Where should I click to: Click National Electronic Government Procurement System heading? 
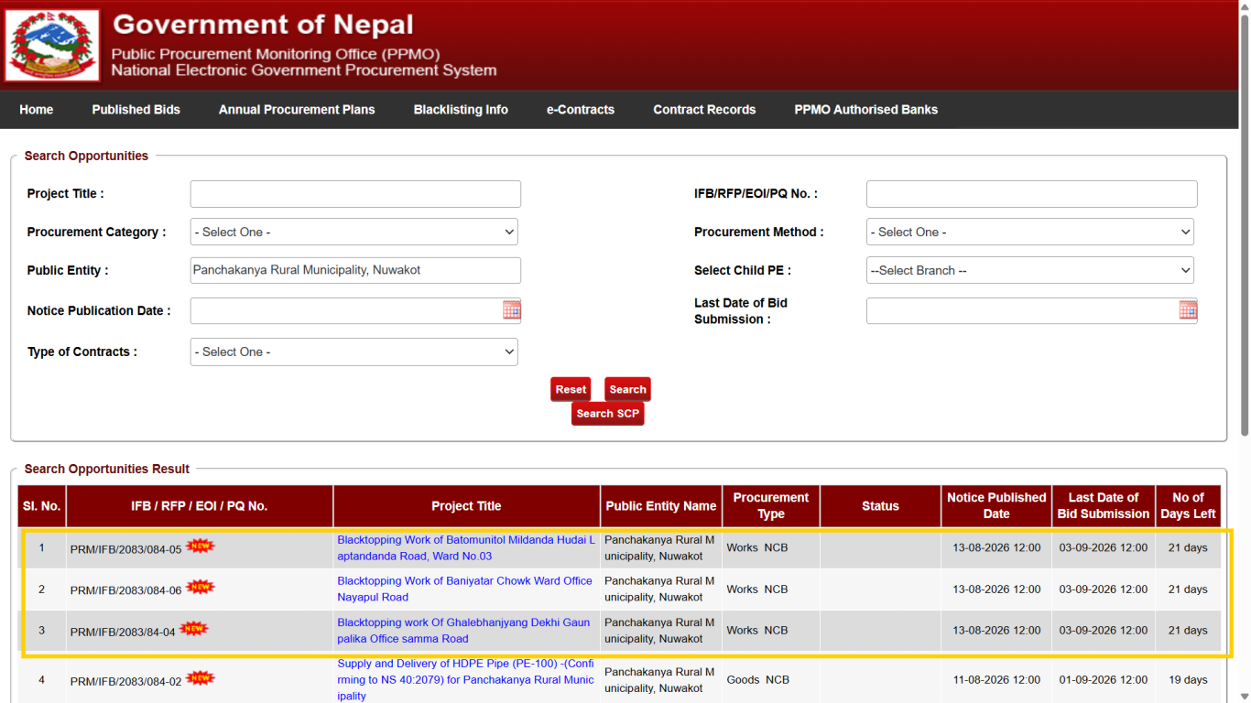pos(304,70)
